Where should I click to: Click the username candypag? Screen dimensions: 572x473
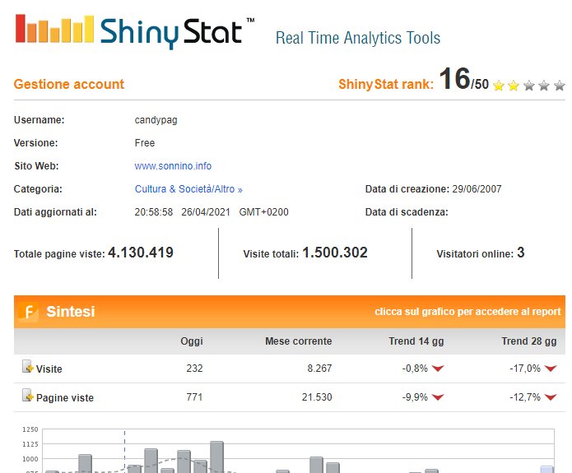156,120
